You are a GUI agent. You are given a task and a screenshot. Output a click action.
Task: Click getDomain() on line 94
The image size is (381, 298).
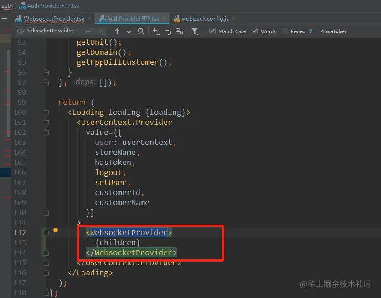point(103,52)
